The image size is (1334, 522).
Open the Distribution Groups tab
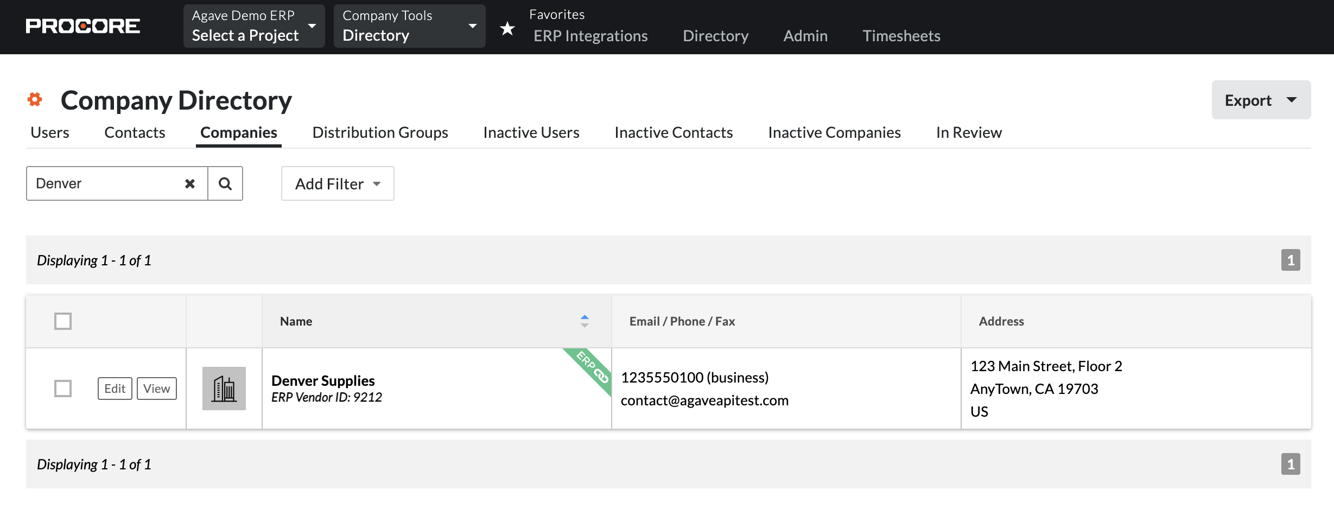(380, 132)
